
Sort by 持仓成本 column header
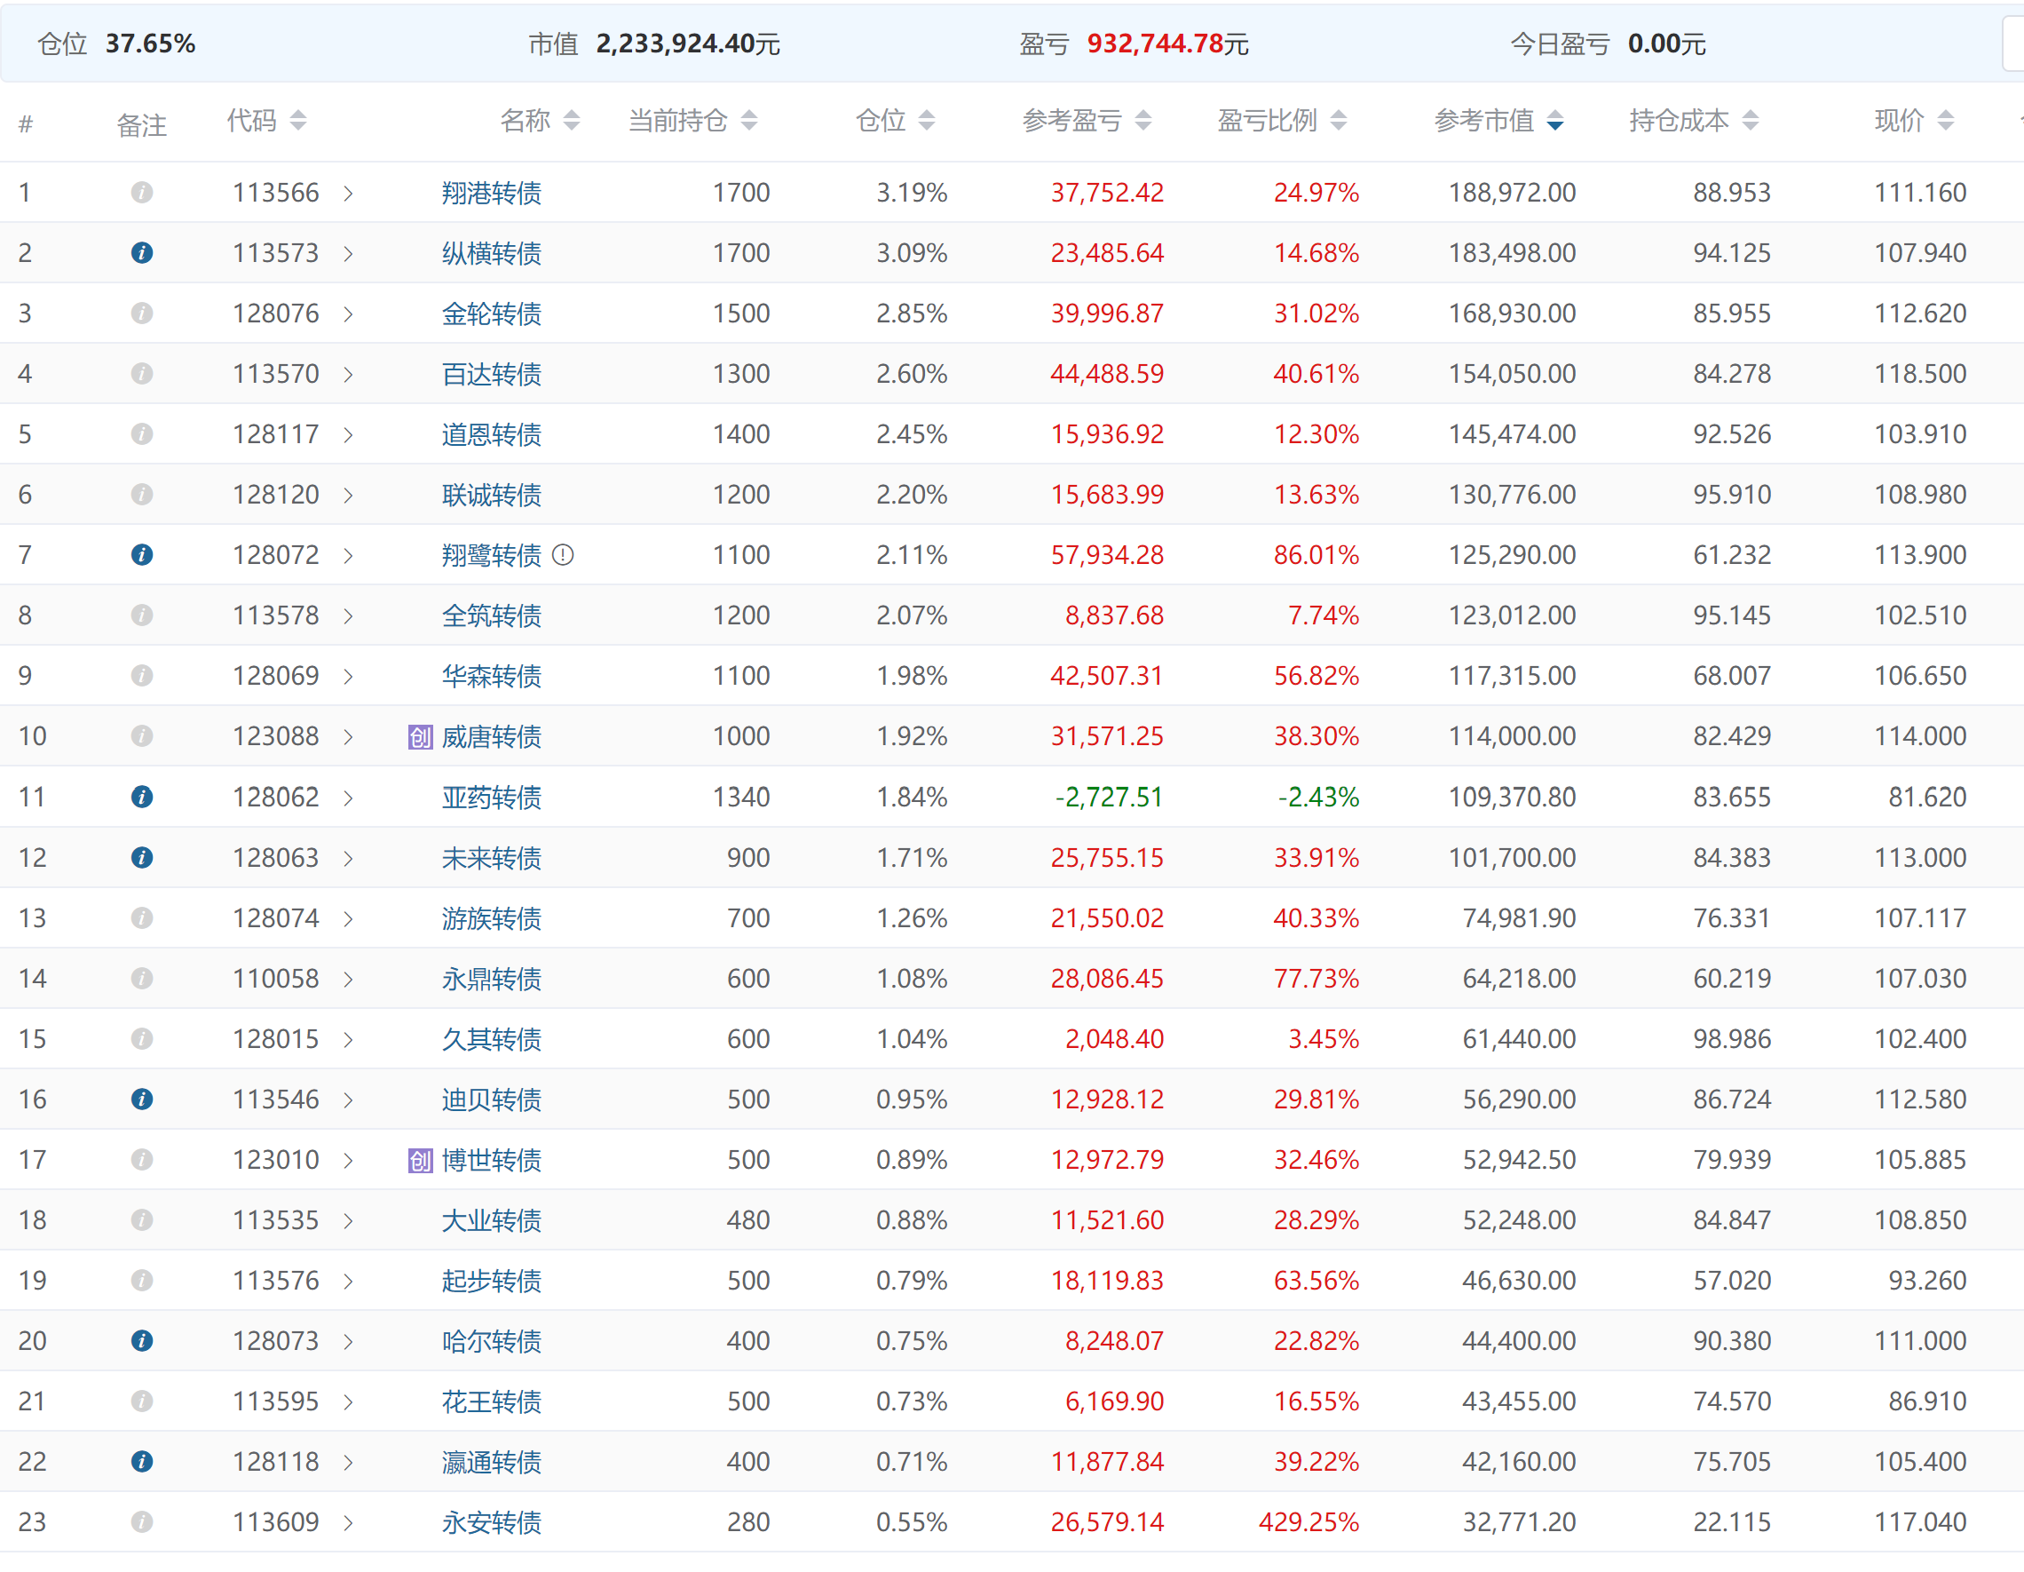pyautogui.click(x=1749, y=121)
